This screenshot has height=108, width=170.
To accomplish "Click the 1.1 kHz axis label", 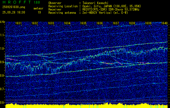I will (2, 35).
